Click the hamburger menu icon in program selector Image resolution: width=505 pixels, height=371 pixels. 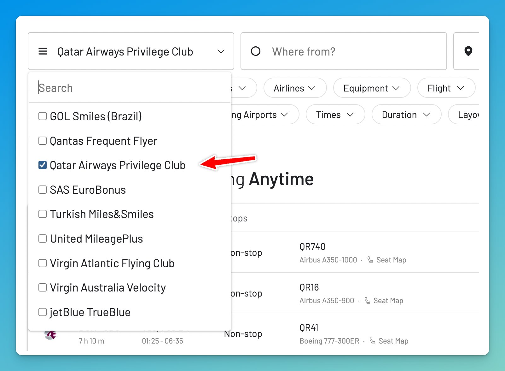pos(43,51)
